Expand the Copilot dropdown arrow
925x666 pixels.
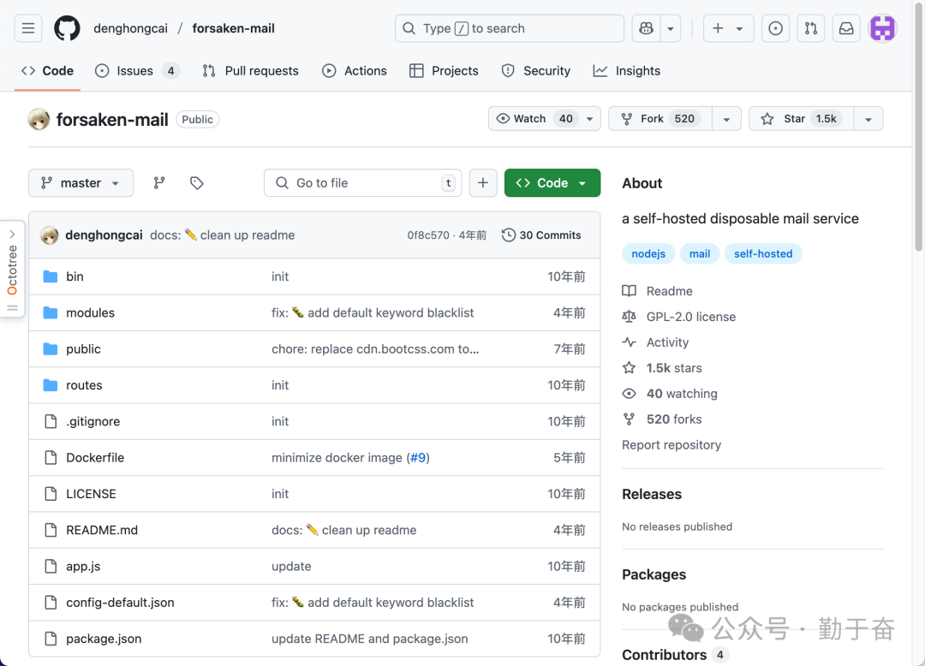[x=670, y=28]
